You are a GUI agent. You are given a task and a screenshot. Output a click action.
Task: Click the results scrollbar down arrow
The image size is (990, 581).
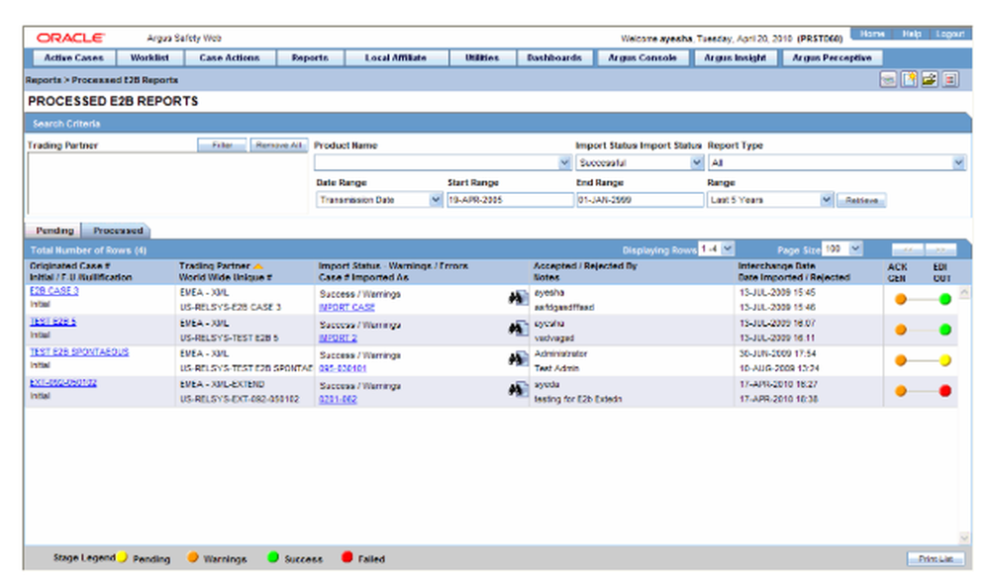[964, 538]
